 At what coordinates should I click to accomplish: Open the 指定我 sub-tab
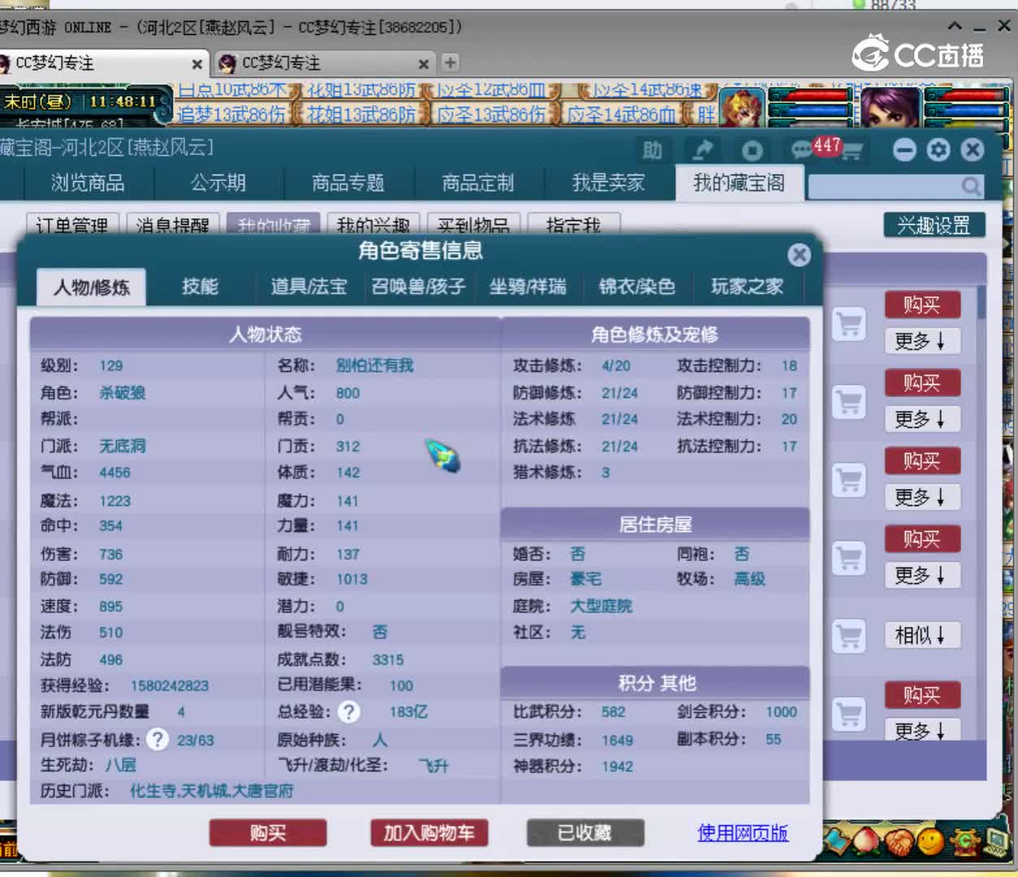[574, 225]
